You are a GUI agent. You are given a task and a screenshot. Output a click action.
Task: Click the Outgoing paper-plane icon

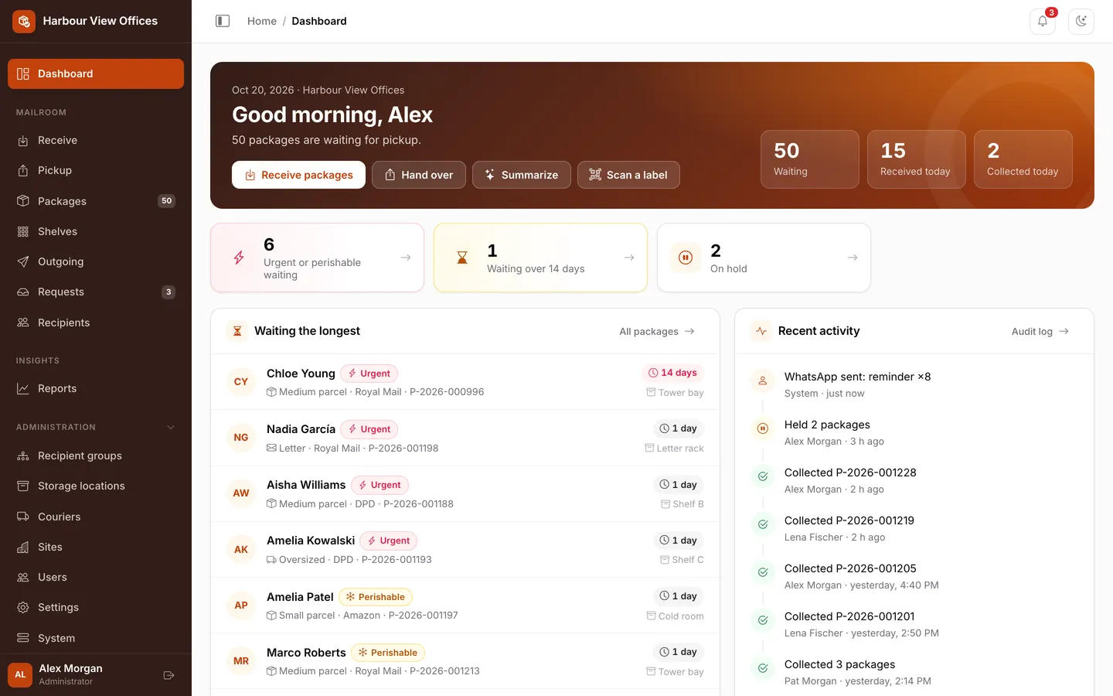pyautogui.click(x=23, y=261)
